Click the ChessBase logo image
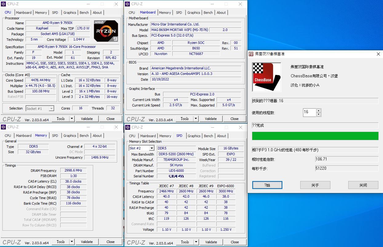This screenshot has width=383, height=247. (x=266, y=77)
